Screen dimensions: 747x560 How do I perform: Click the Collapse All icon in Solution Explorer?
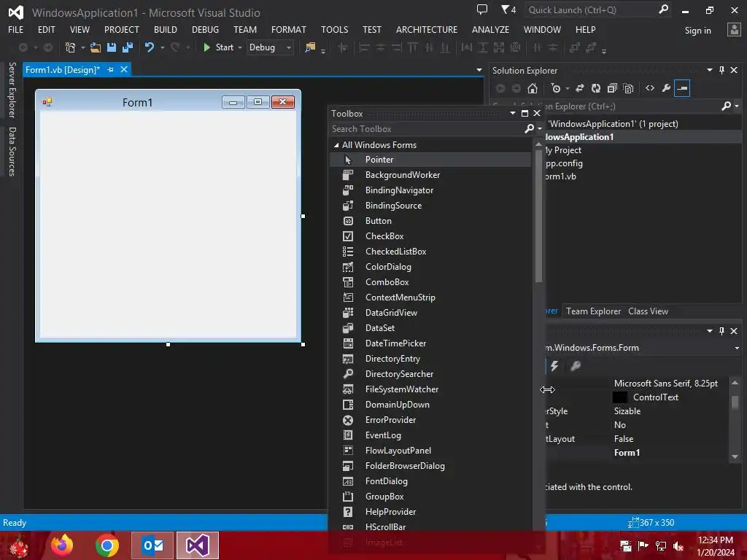(612, 88)
